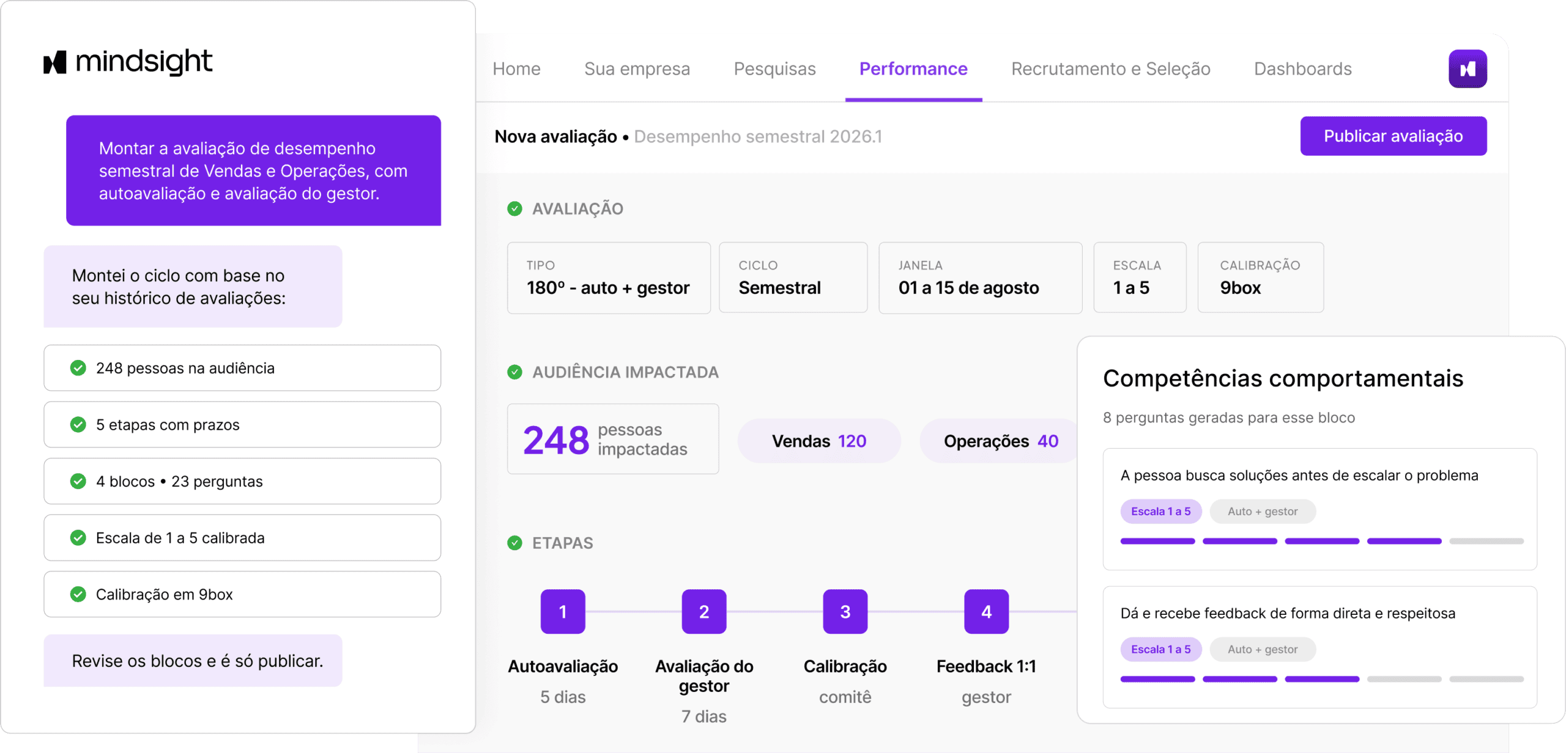Click 'Competências comportamentais' heading

click(x=1283, y=378)
